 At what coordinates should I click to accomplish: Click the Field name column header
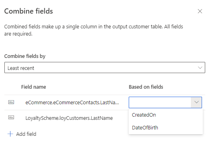point(33,87)
